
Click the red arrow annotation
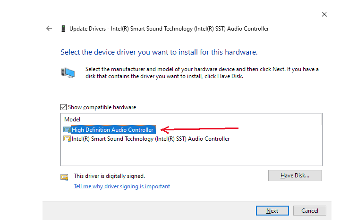[199, 129]
